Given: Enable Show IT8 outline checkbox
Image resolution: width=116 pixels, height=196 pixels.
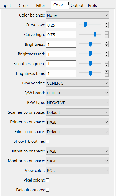Looking at the screenshot, I should click(x=48, y=141).
